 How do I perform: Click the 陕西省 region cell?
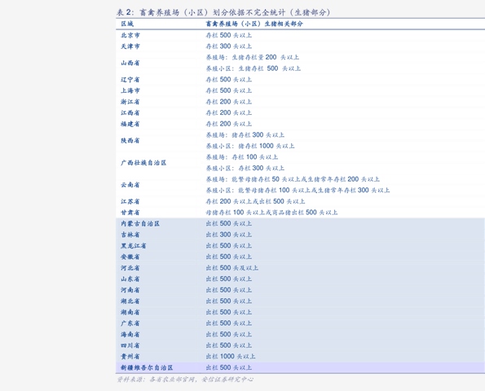(x=130, y=140)
